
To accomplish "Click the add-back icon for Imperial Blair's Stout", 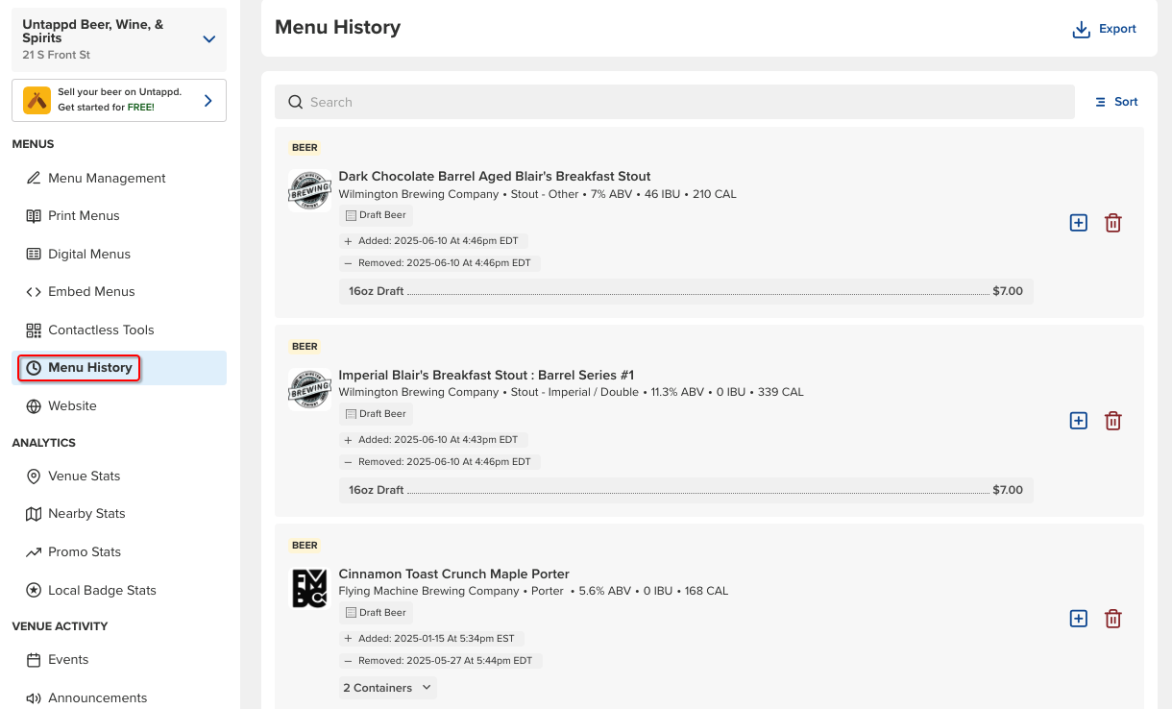I will click(1079, 421).
